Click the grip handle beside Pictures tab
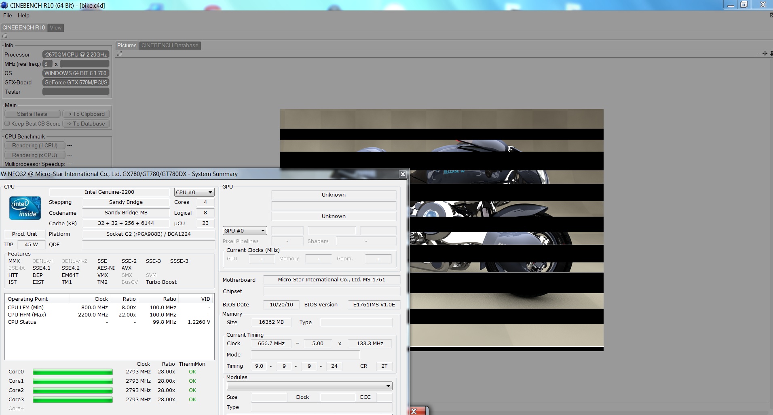 coord(120,54)
